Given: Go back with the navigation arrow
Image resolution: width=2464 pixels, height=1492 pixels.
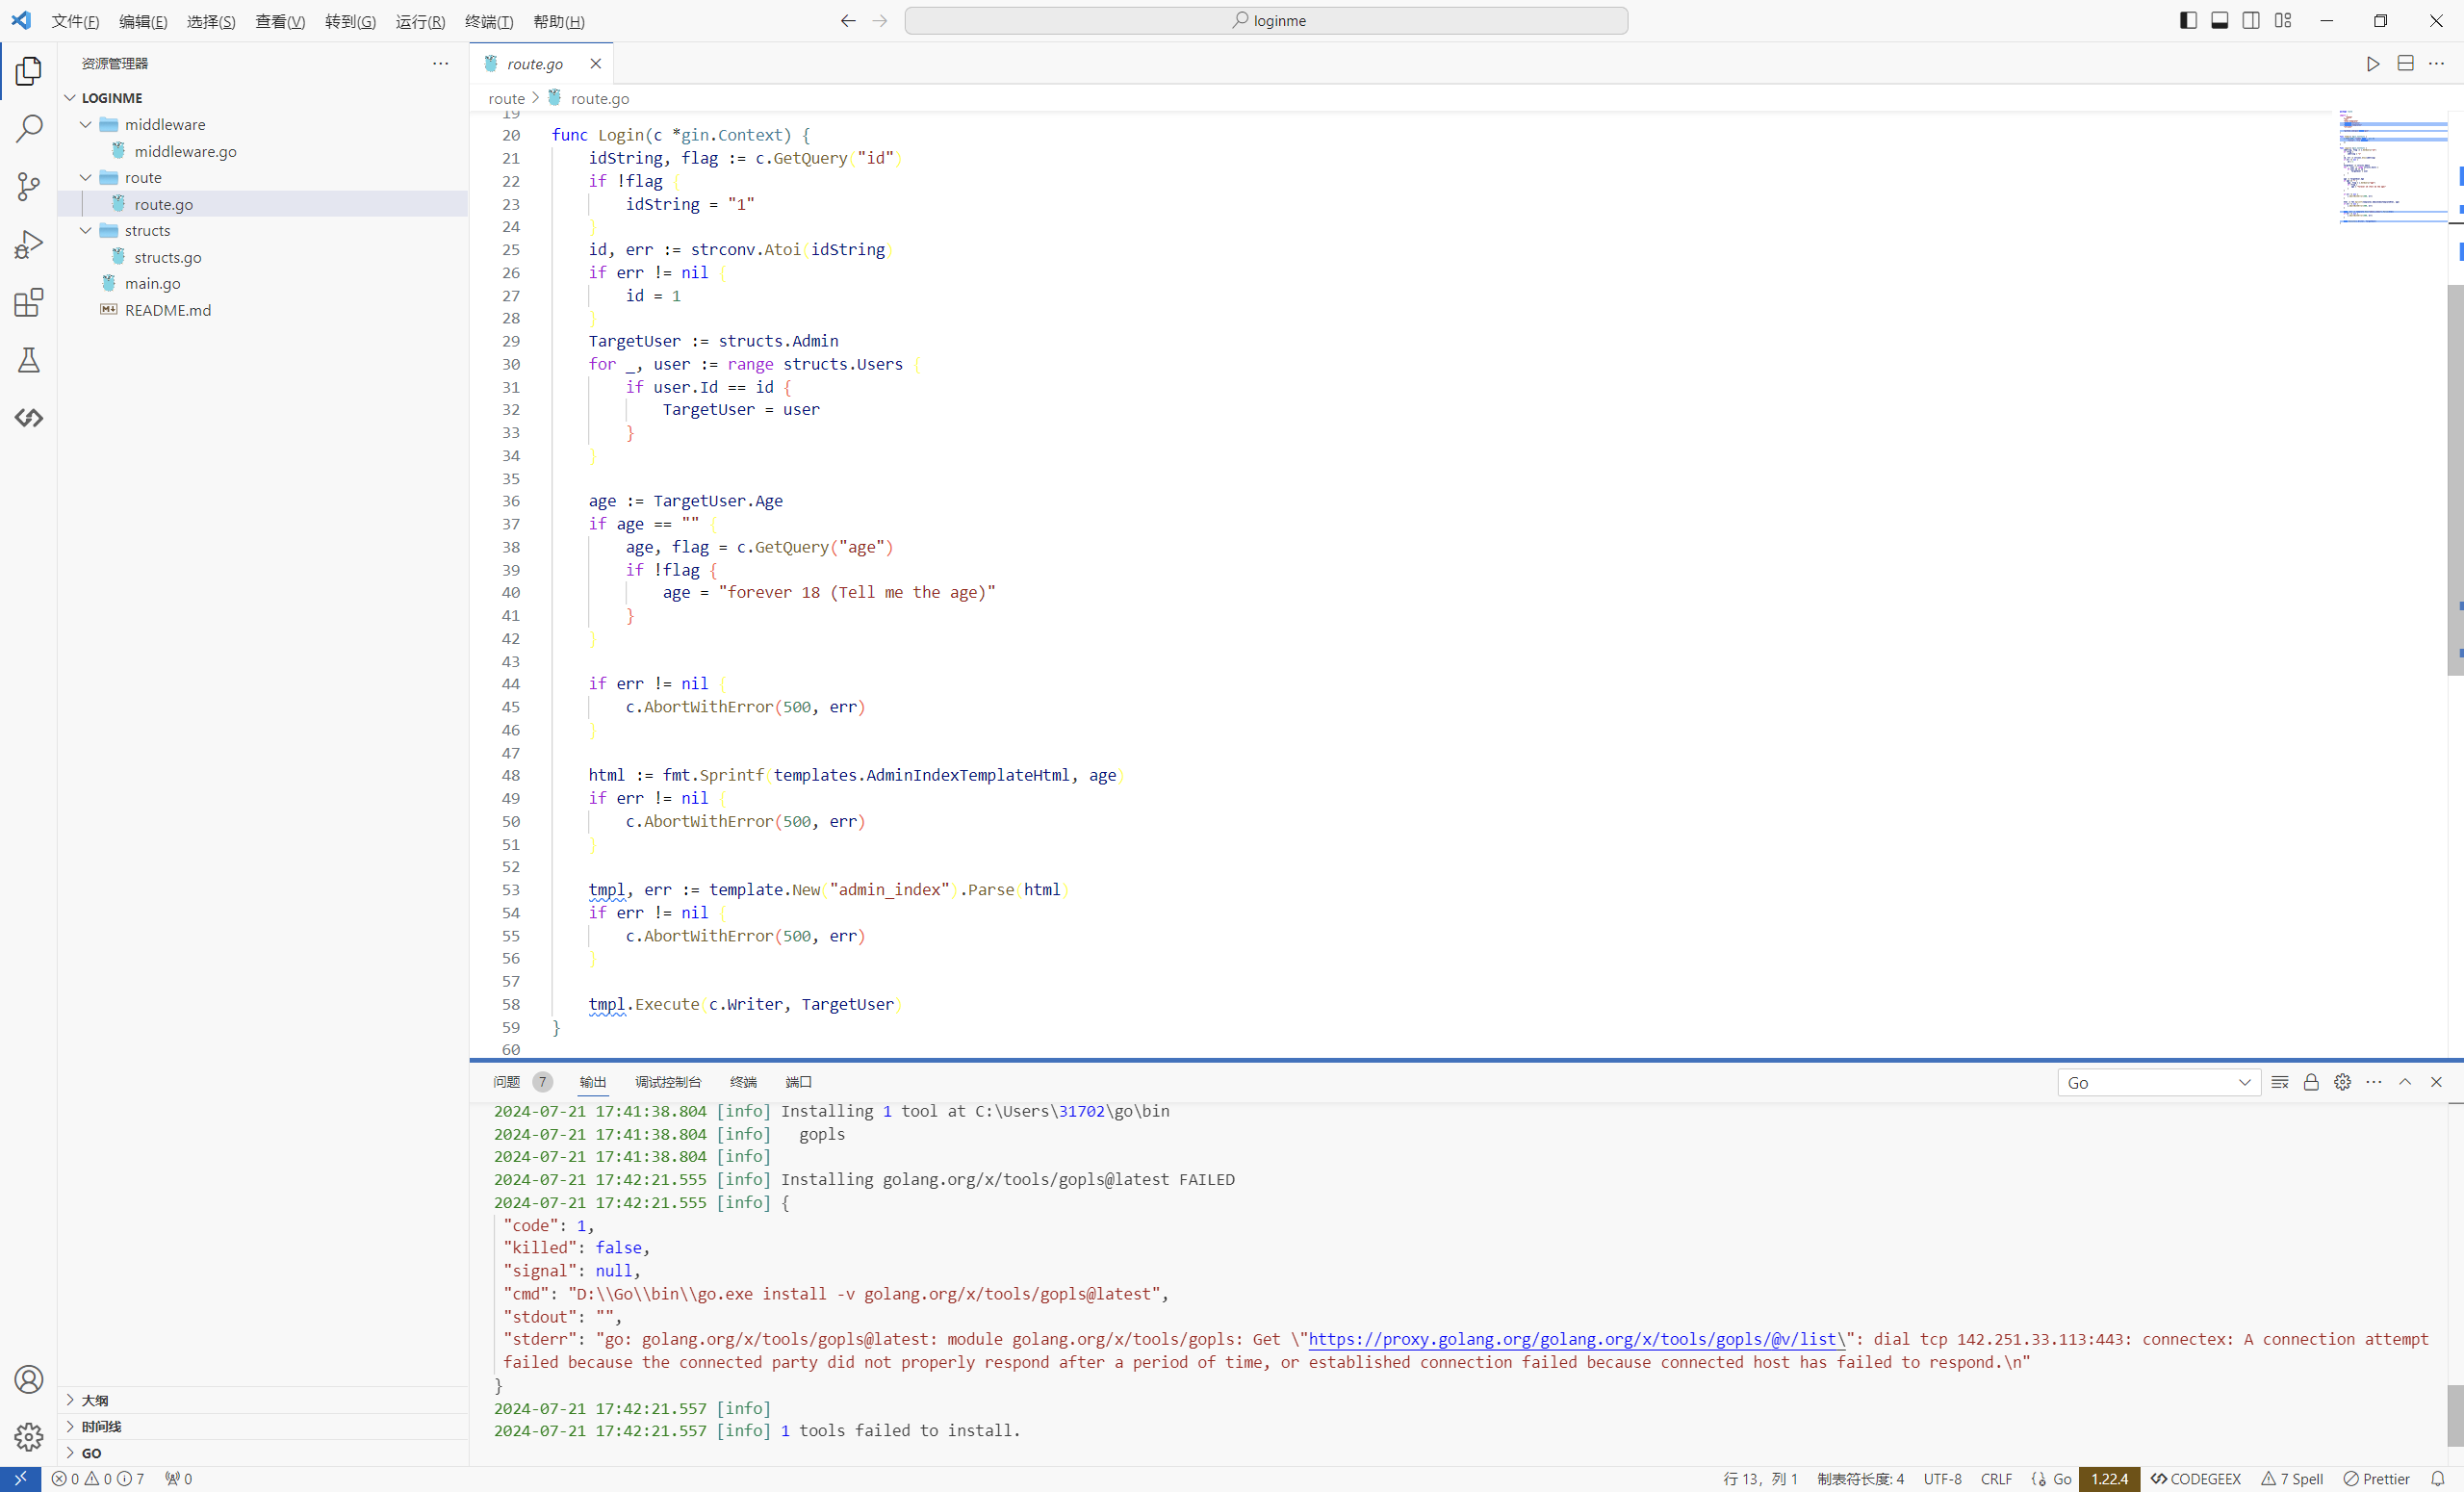Looking at the screenshot, I should click(x=848, y=20).
